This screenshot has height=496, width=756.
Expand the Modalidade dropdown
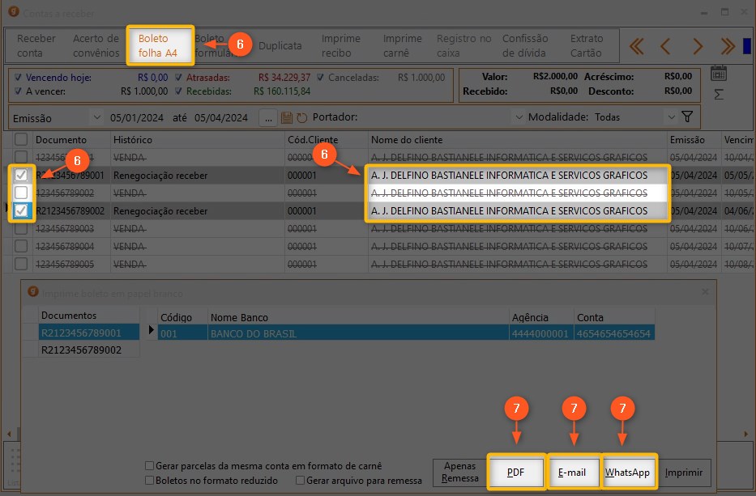click(670, 117)
